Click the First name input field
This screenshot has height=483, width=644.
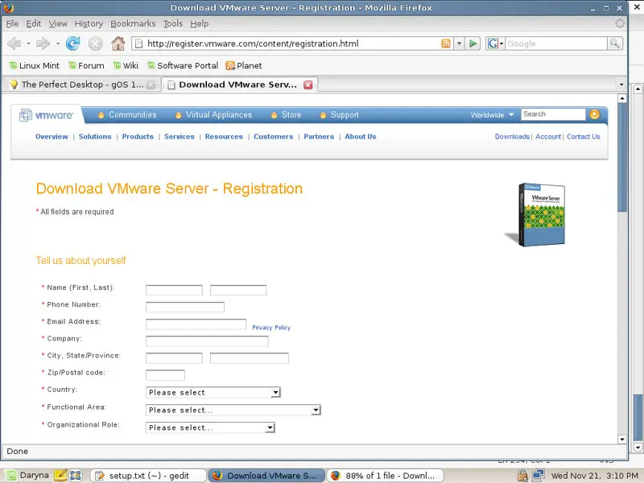(x=174, y=290)
